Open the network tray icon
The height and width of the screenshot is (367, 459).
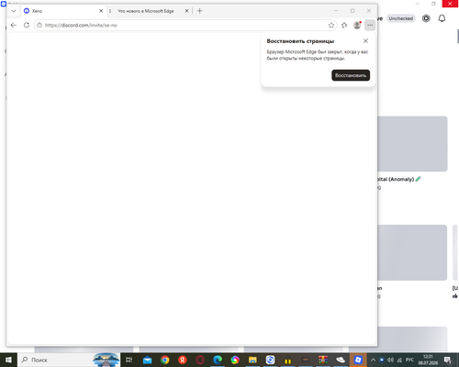[x=399, y=360]
